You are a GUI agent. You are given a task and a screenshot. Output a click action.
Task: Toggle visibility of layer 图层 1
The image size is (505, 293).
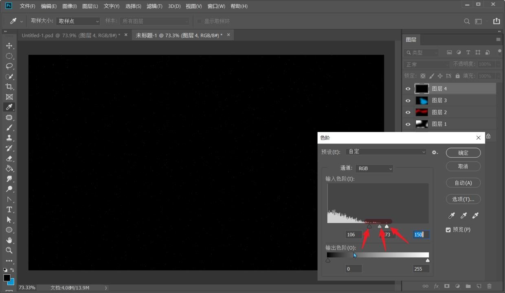click(x=408, y=124)
